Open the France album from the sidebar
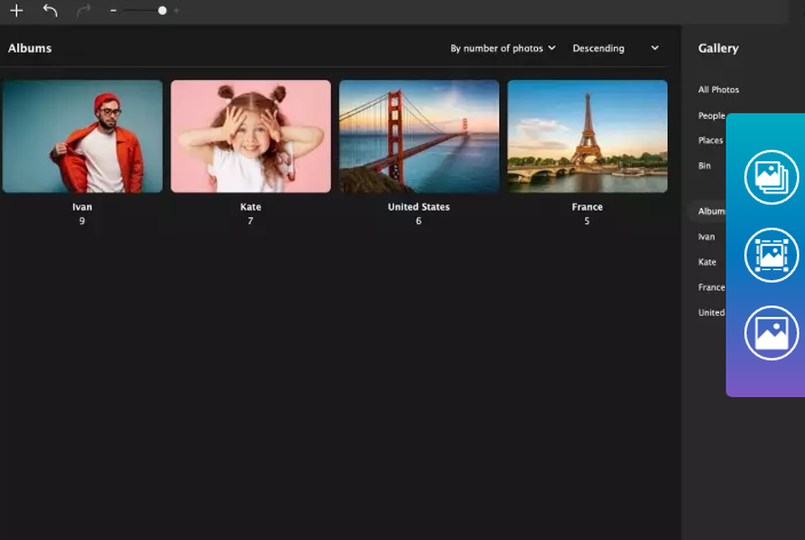This screenshot has width=805, height=540. [x=711, y=286]
